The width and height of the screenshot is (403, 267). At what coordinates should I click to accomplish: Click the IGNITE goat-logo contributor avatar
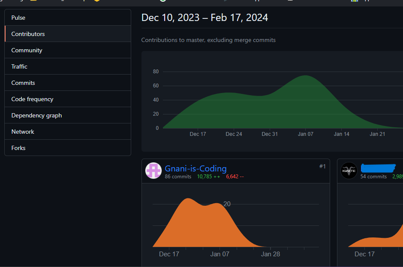point(349,171)
